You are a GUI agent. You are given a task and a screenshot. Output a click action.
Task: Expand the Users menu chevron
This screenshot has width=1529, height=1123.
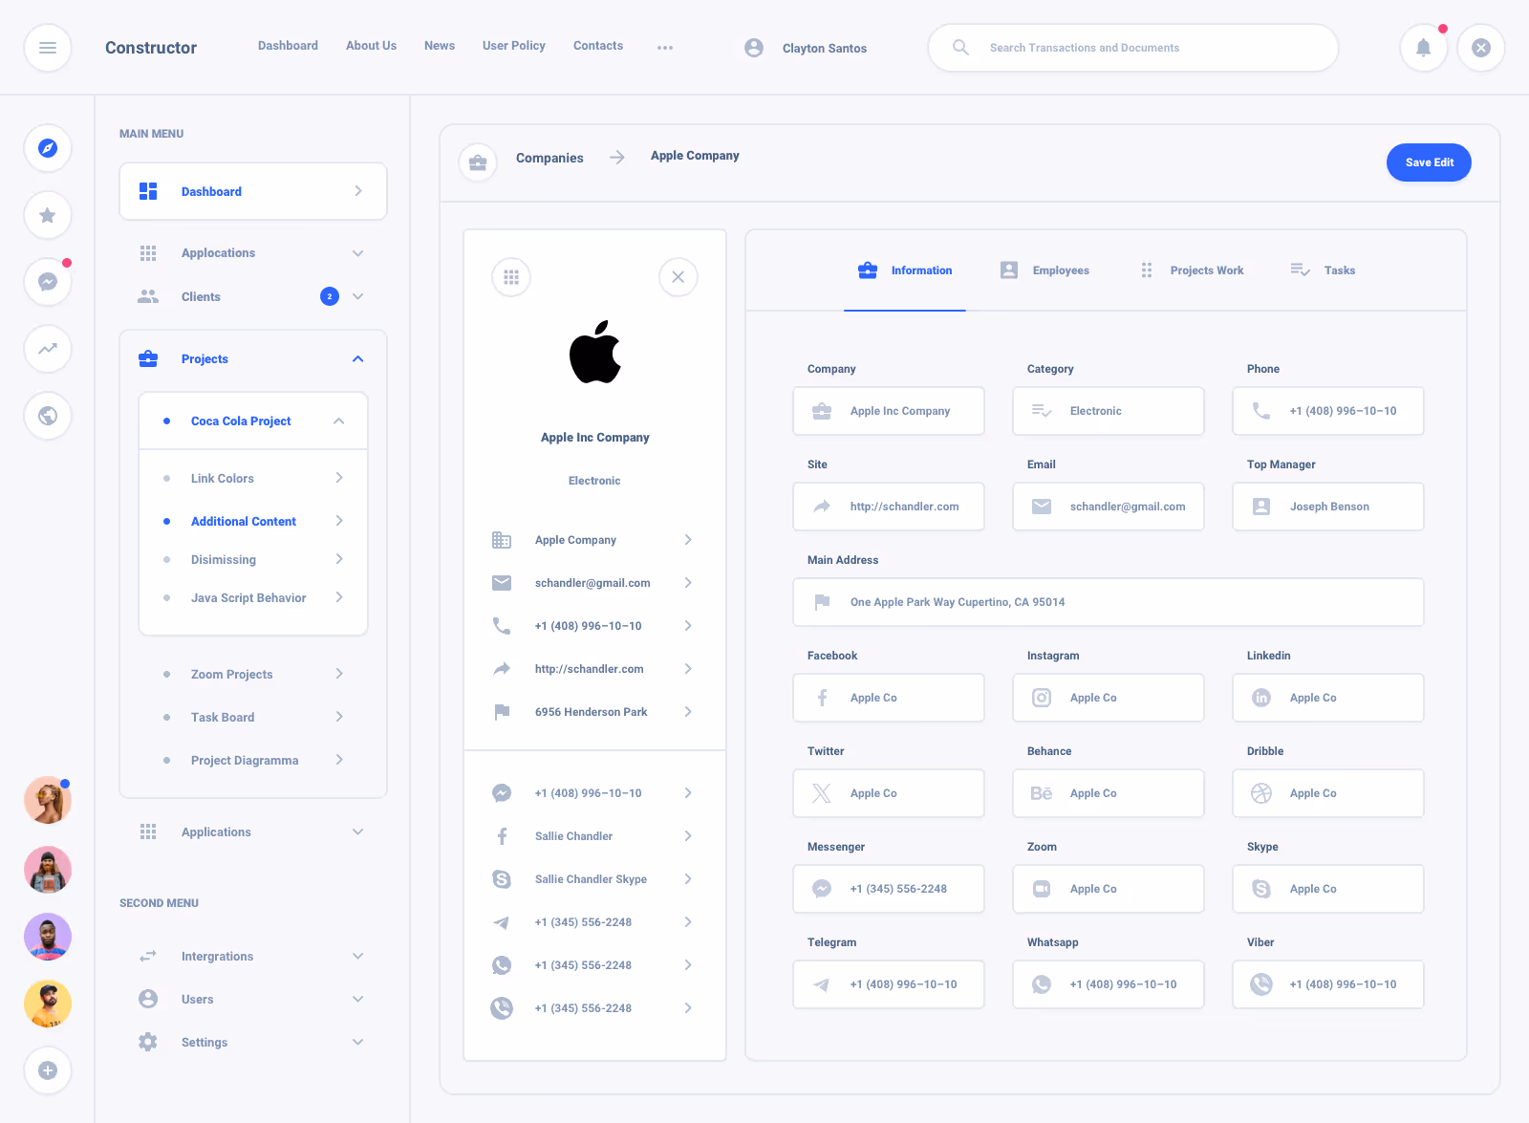pos(358,999)
